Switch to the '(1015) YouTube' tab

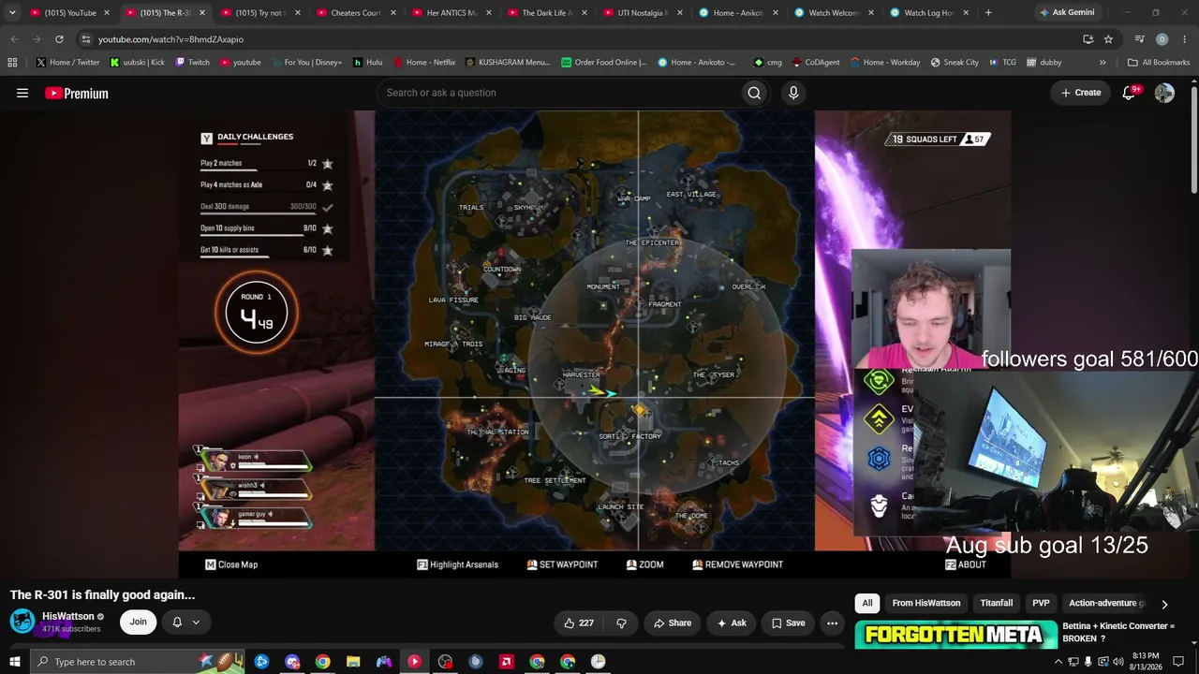[x=70, y=13]
